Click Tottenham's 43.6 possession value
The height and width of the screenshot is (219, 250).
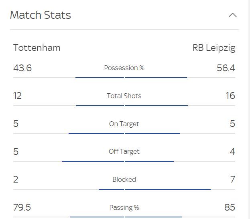(x=22, y=68)
